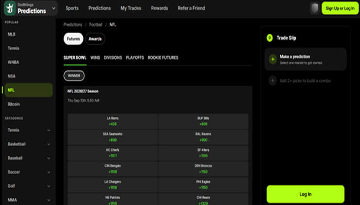This screenshot has width=360, height=205.
Task: Pick LA Chargers market
Action: tap(113, 184)
